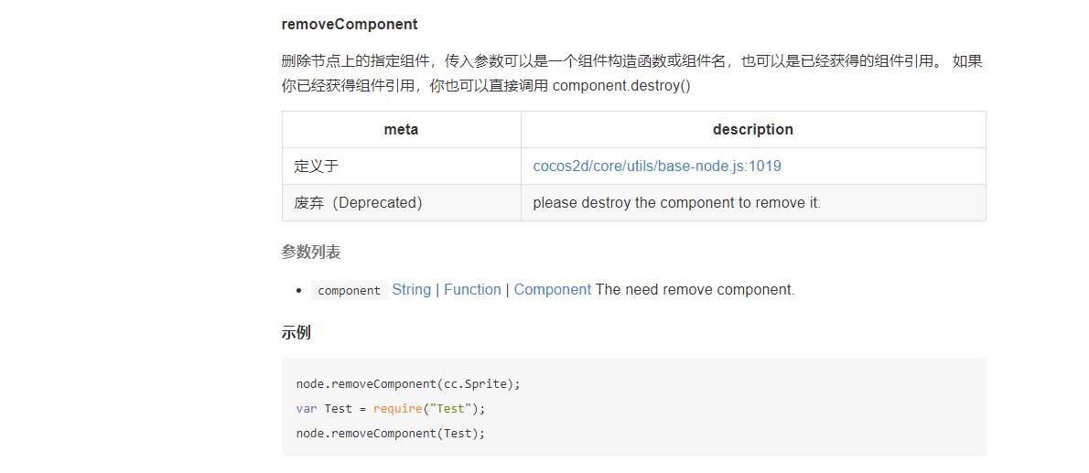Click the 'please destroy the component' text
The height and width of the screenshot is (473, 1089).
(x=676, y=203)
